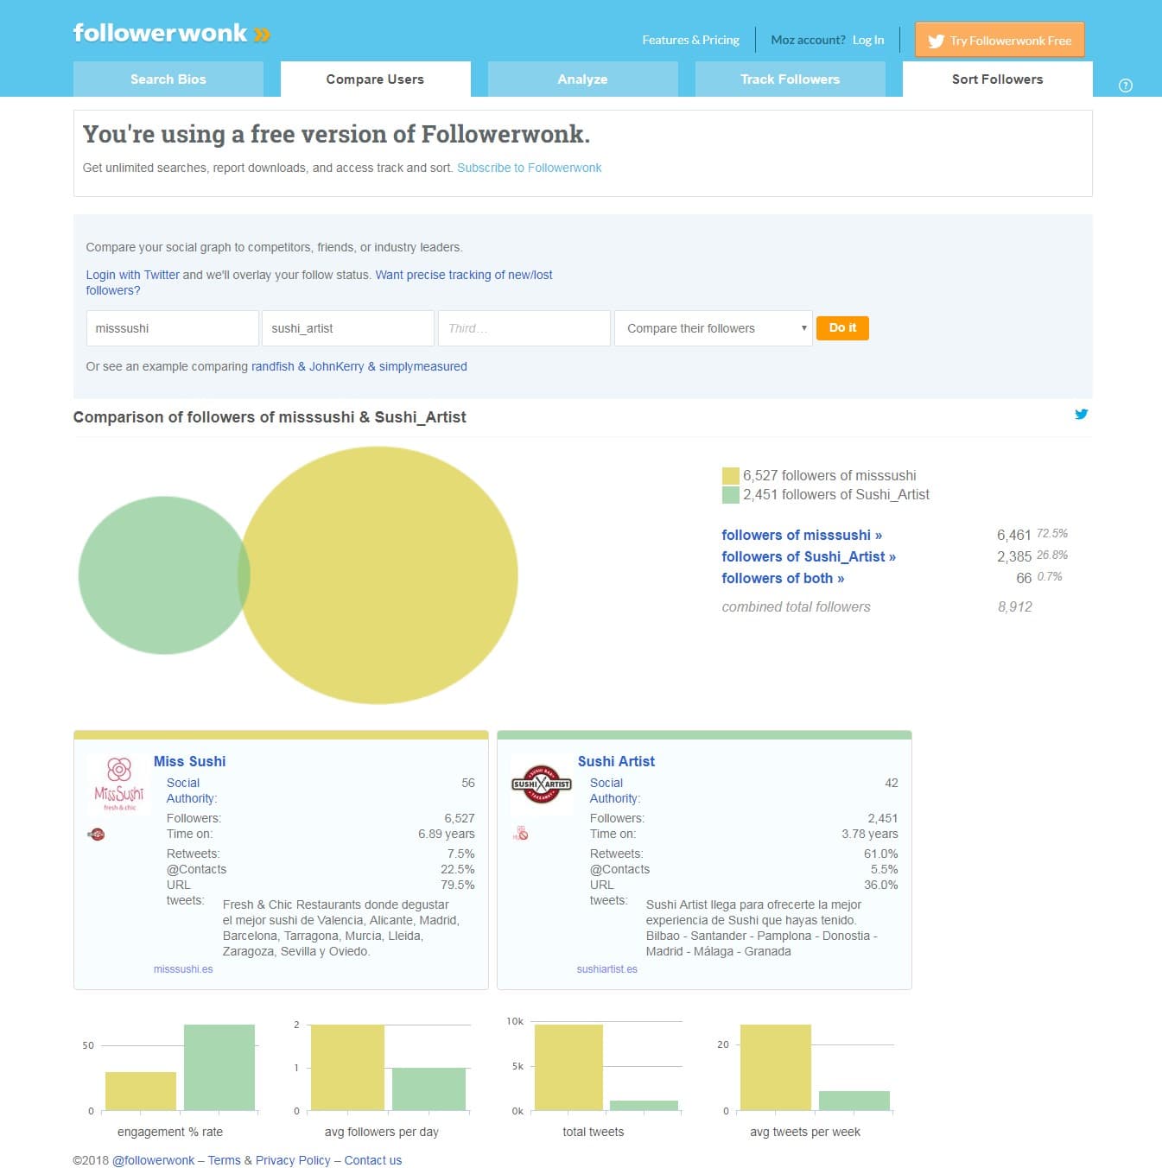This screenshot has width=1162, height=1168.
Task: Follow Subscribe to Followerwonk link
Action: [529, 168]
